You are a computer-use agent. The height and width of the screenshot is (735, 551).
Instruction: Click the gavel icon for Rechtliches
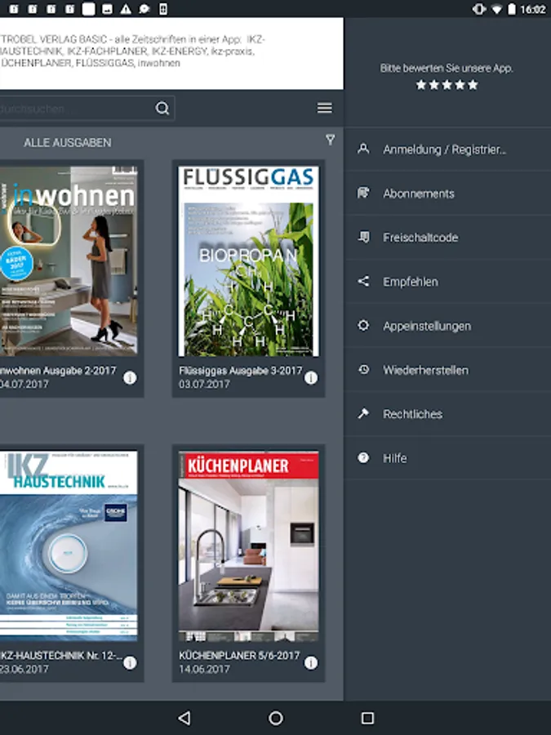tap(363, 413)
